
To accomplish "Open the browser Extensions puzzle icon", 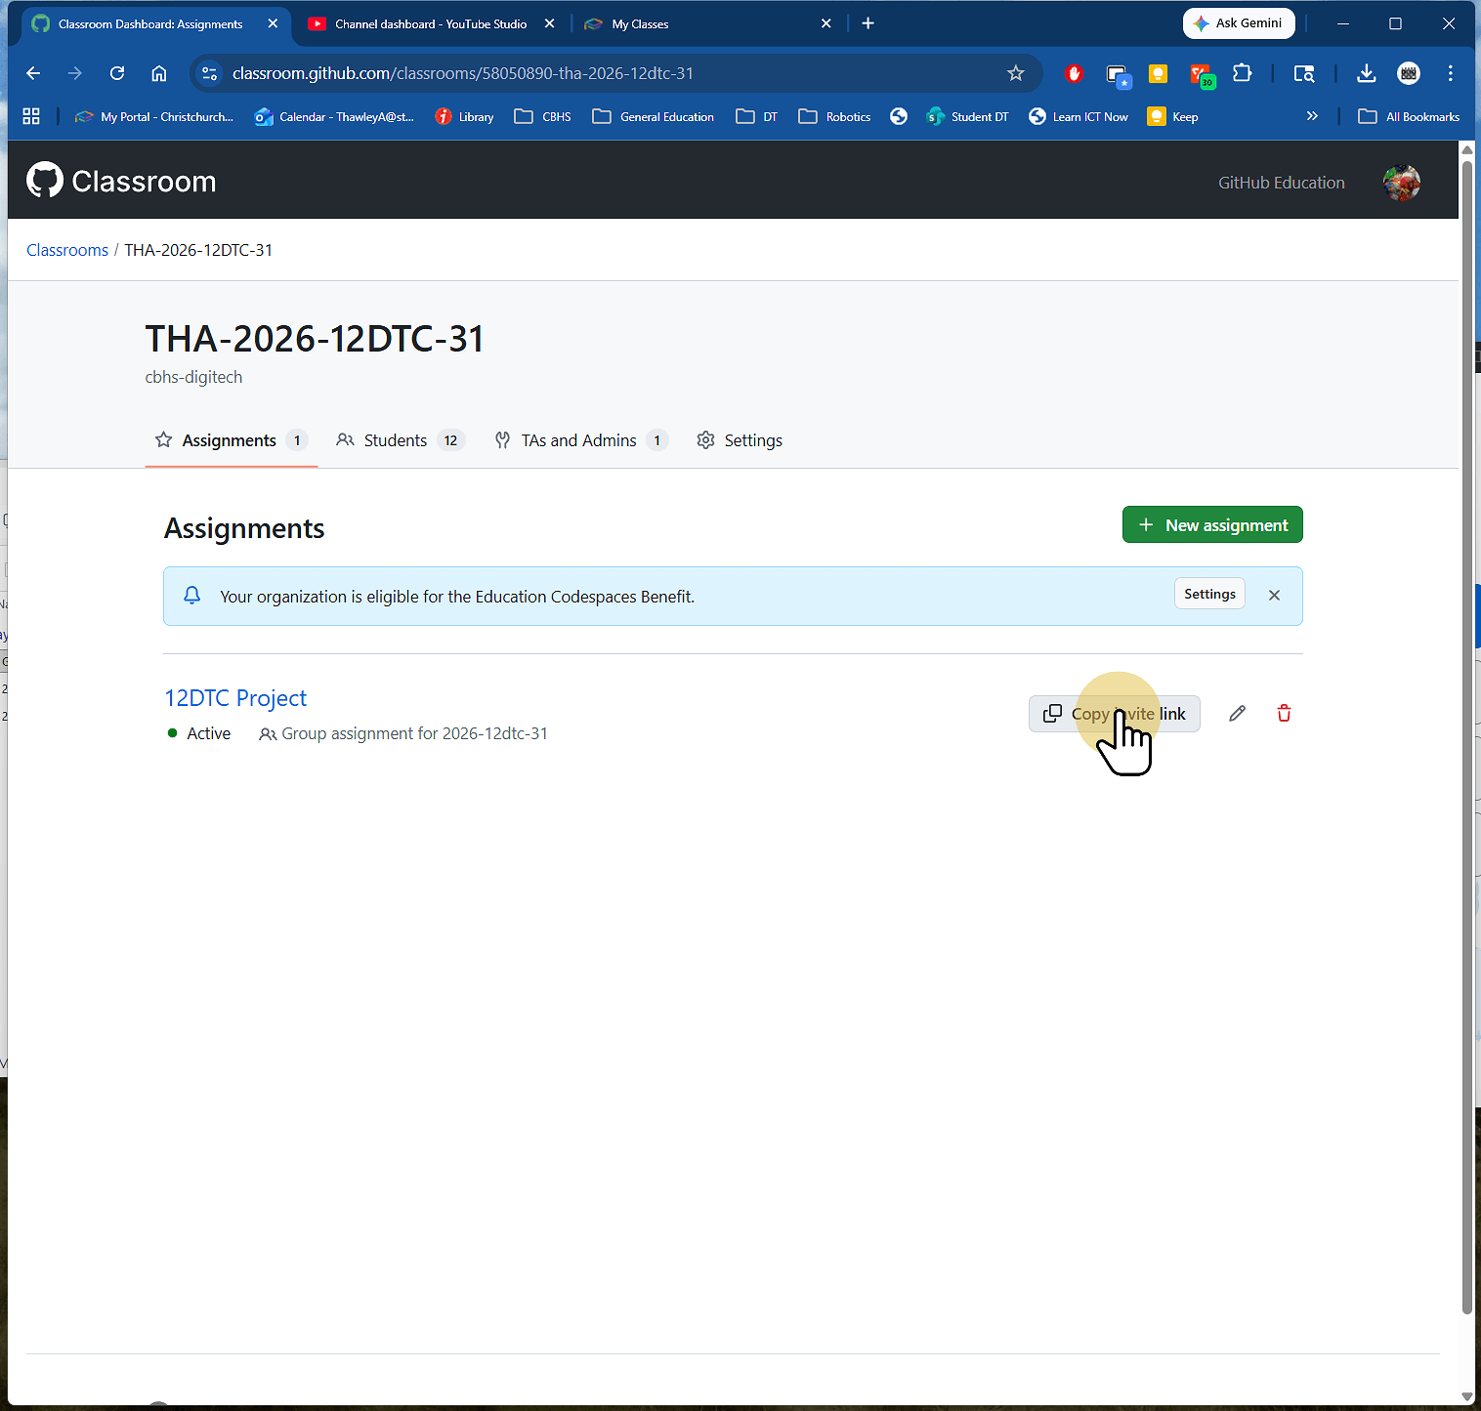I will (1243, 73).
